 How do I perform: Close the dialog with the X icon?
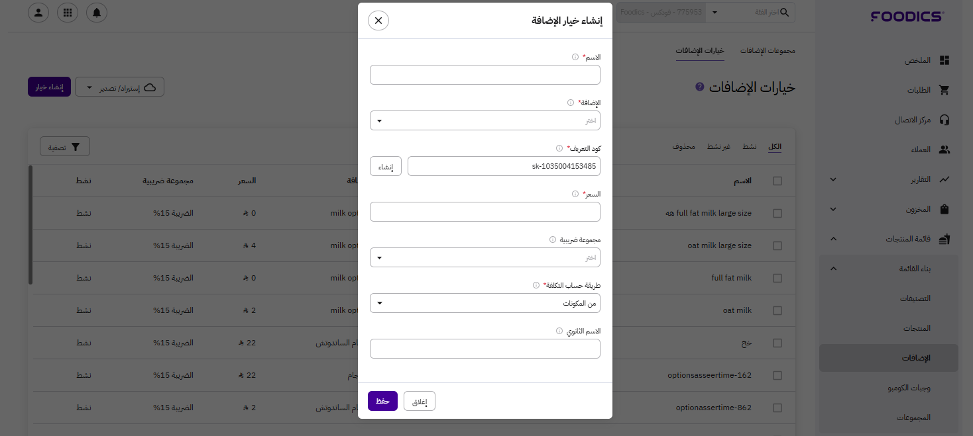pyautogui.click(x=378, y=21)
